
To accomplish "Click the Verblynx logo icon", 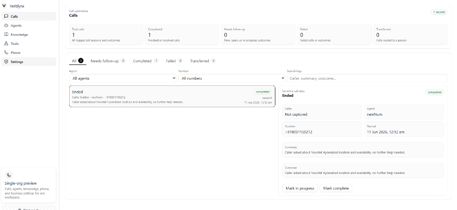I will click(x=4, y=6).
